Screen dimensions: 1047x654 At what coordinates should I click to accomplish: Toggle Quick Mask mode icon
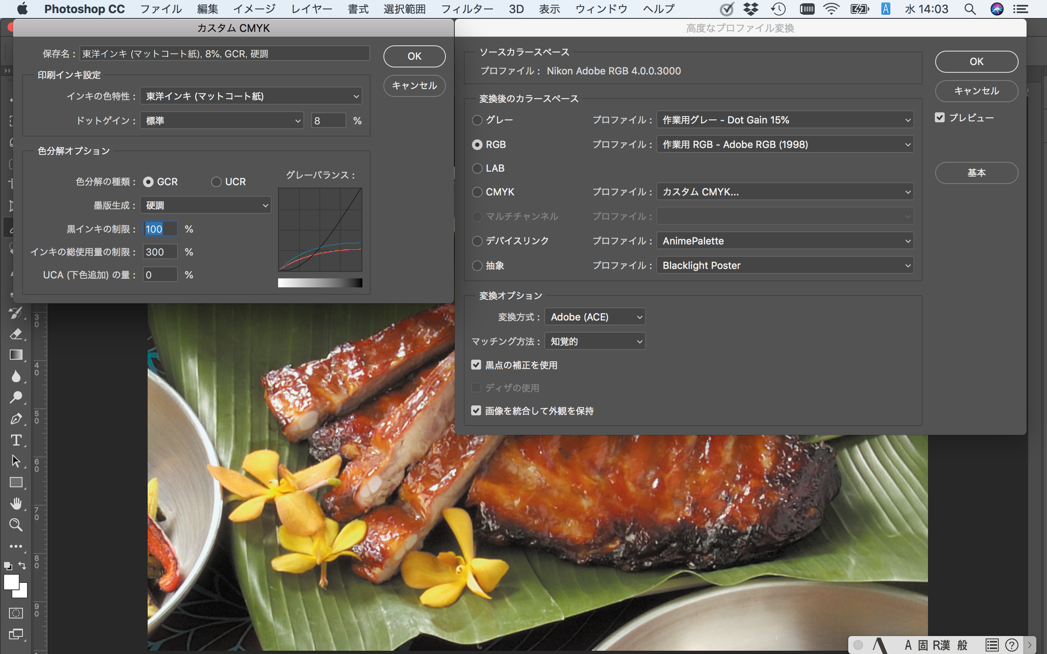coord(16,613)
